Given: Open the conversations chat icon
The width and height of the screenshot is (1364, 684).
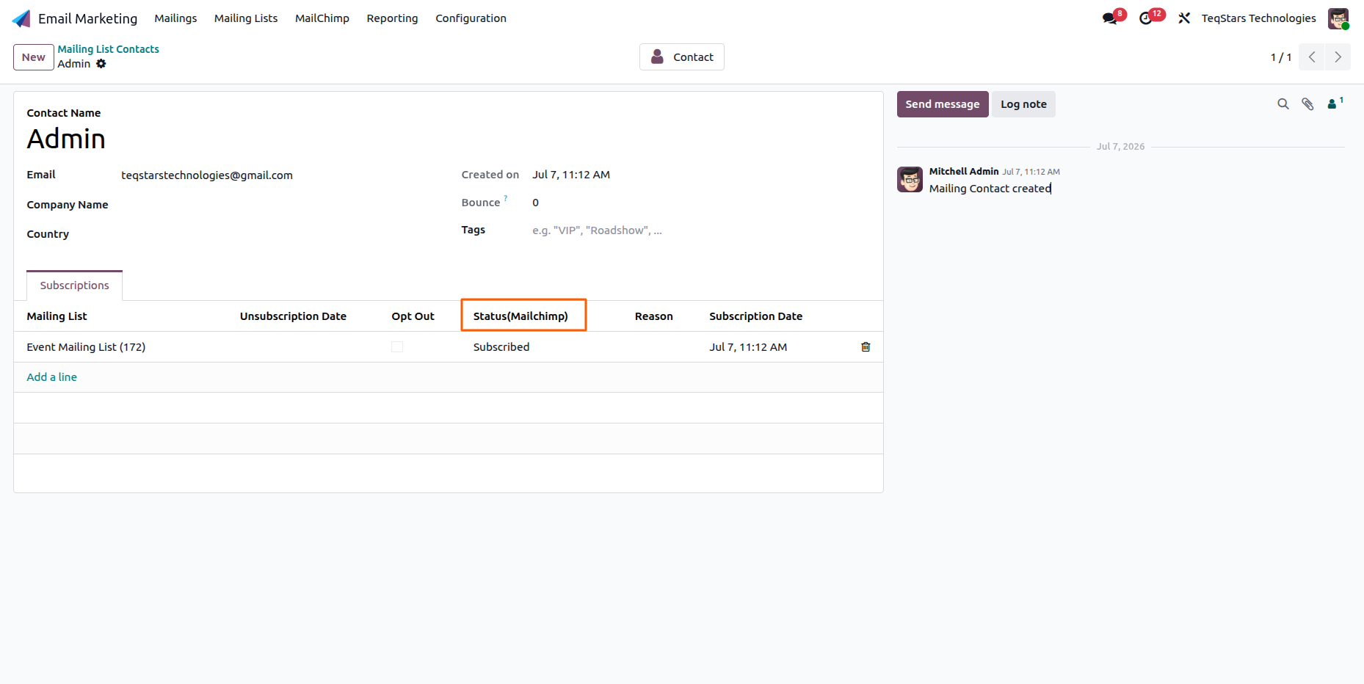Looking at the screenshot, I should coord(1110,18).
